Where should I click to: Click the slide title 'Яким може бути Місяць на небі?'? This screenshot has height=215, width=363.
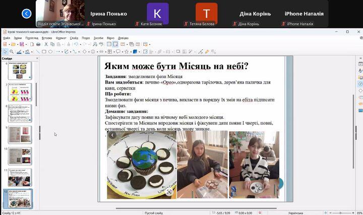tap(176, 66)
